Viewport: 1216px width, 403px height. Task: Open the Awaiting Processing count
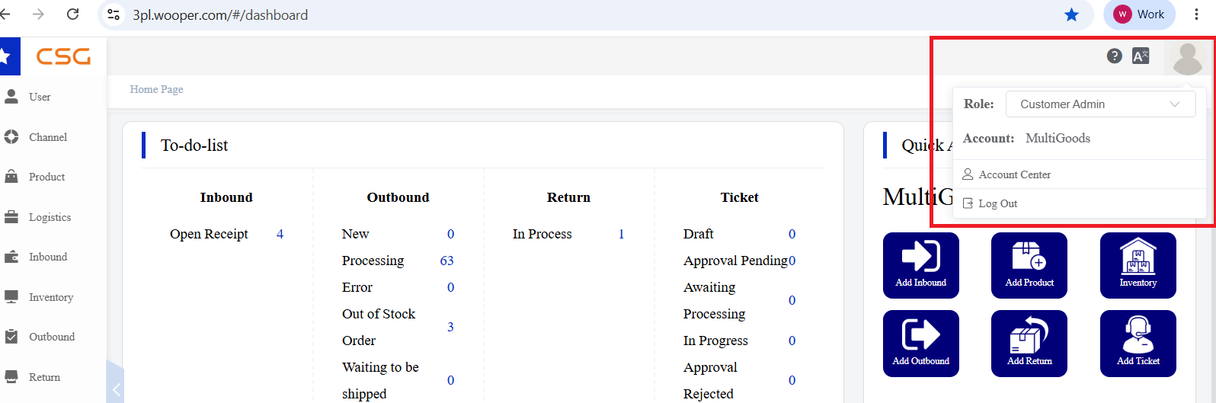792,300
